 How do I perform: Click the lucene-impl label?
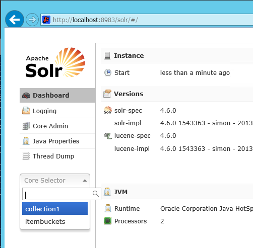pyautogui.click(x=132, y=149)
